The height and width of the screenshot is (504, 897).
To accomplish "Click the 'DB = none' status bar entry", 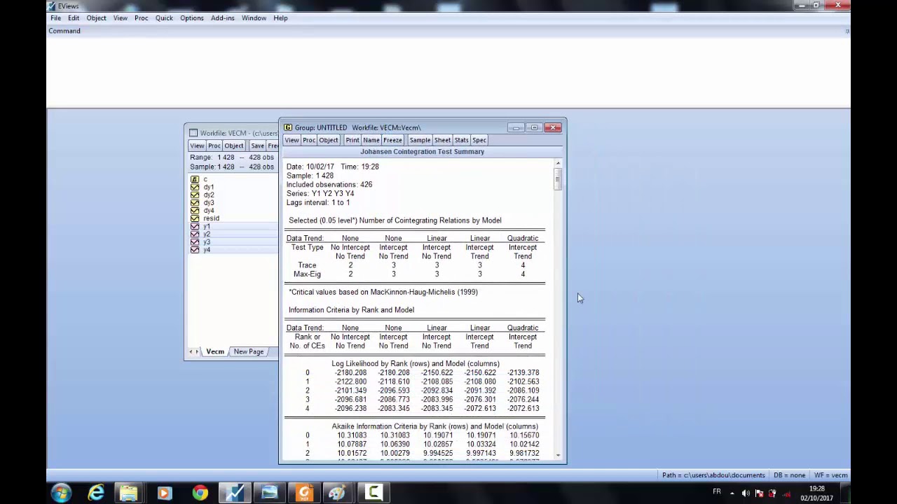I will [789, 475].
